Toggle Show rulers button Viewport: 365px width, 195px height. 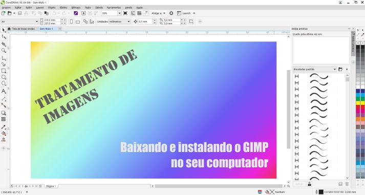tap(133, 13)
